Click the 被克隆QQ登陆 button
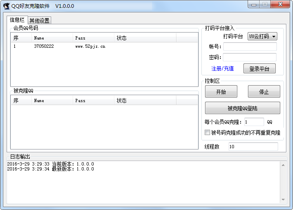Image resolution: width=293 pixels, height=210 pixels. (x=242, y=108)
